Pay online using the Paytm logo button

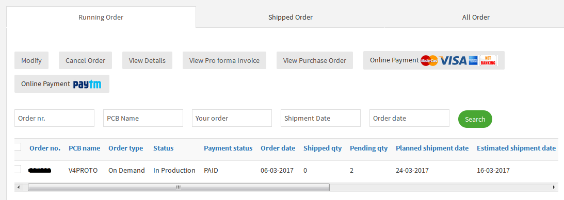62,84
